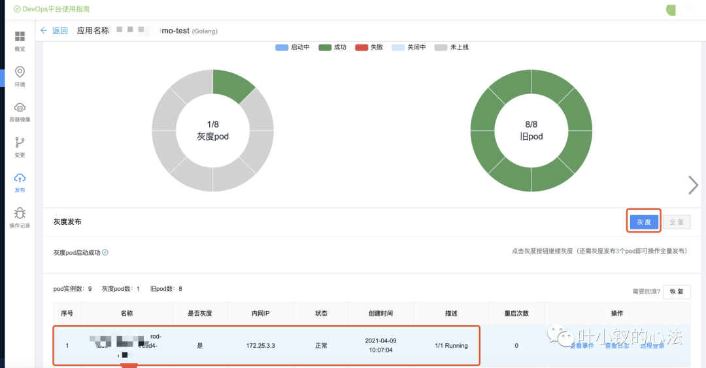Click the blue 灰度 button

[x=644, y=222]
